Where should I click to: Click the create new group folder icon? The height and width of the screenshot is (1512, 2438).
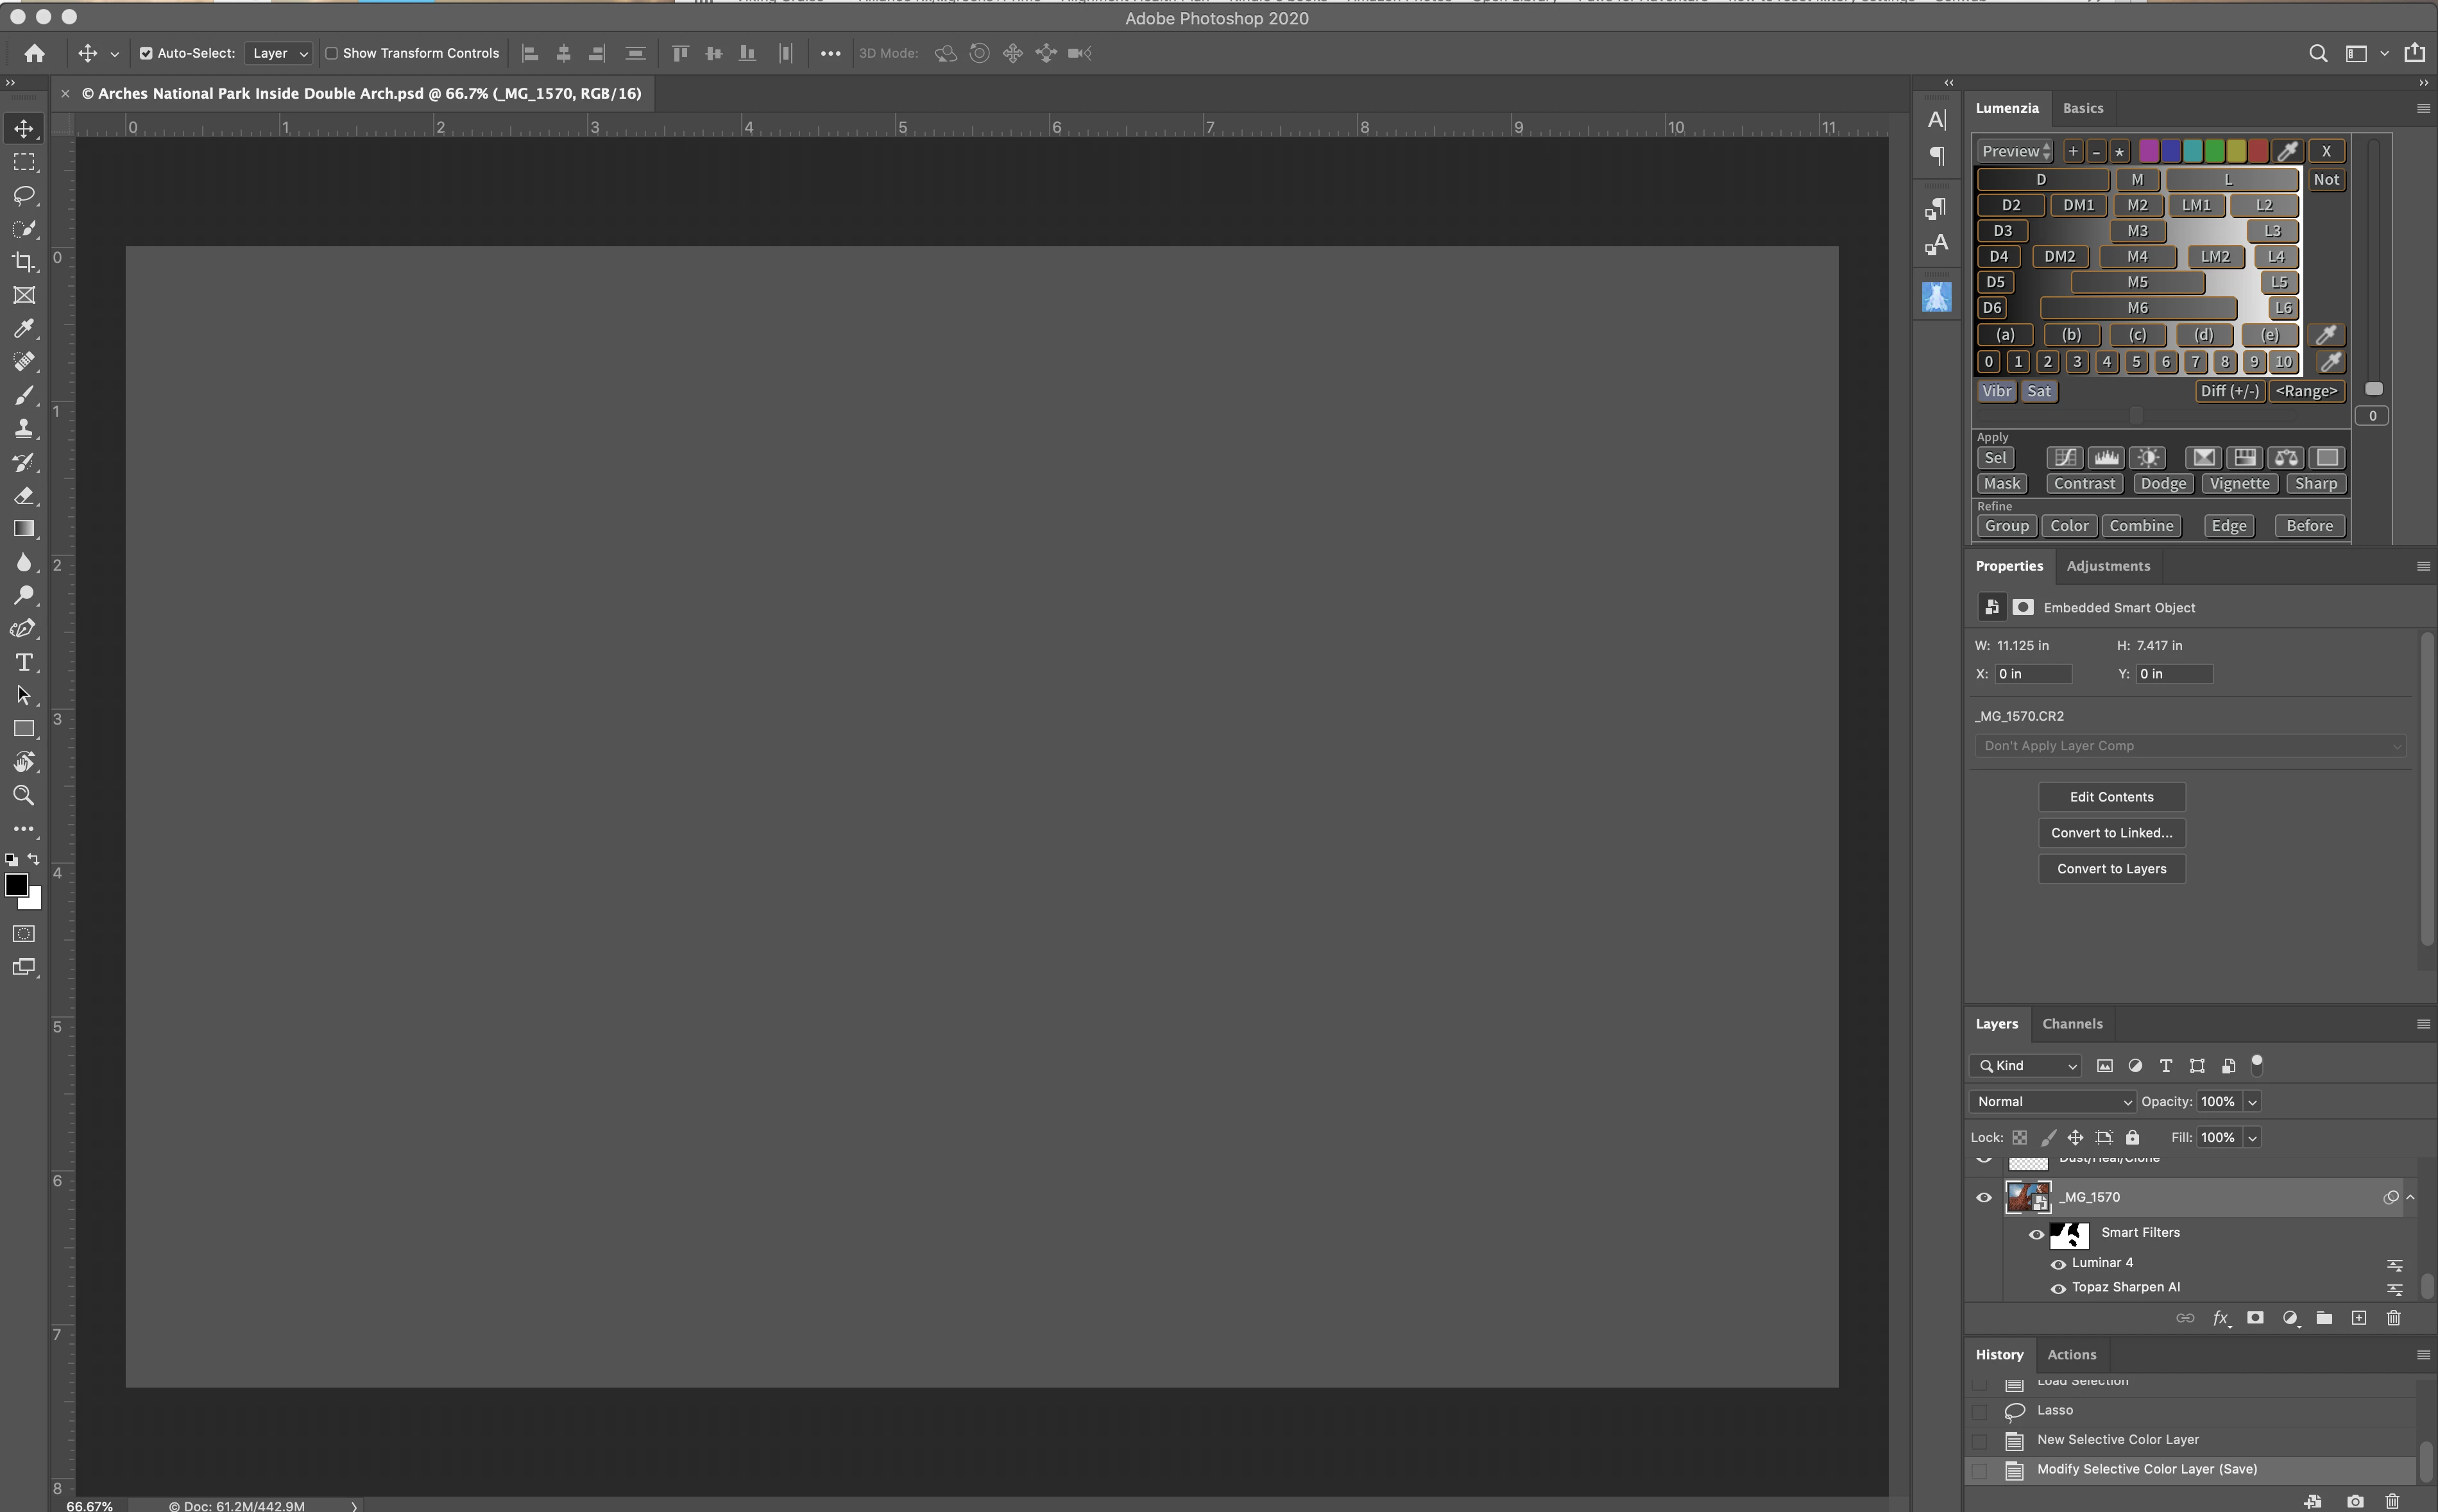pyautogui.click(x=2324, y=1318)
